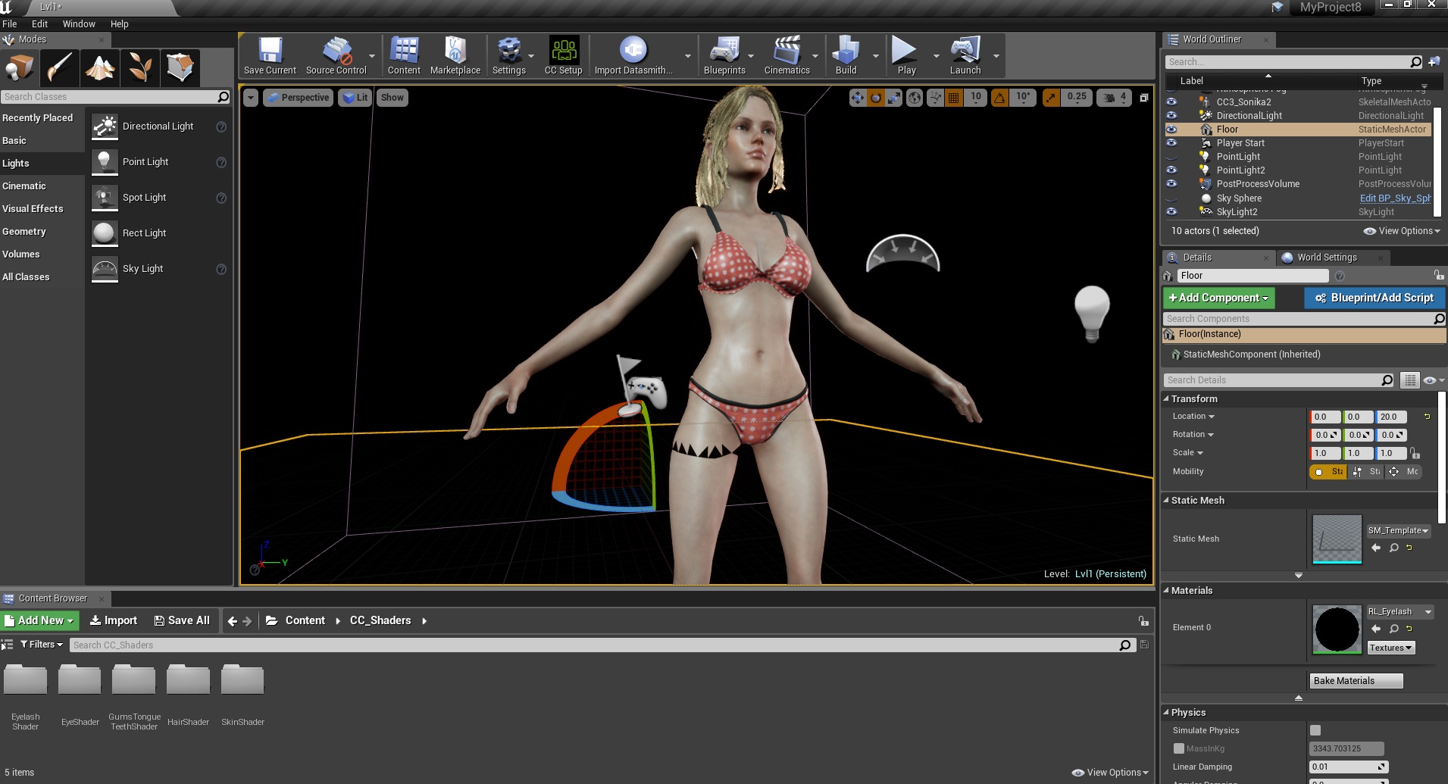Click Add New in Content Browser
Screen dimensions: 1448x784
pos(39,620)
